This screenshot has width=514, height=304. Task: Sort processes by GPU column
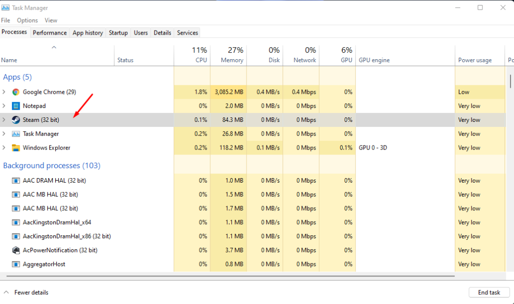pyautogui.click(x=338, y=55)
